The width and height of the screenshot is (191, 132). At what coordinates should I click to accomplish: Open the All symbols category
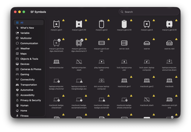29,22
